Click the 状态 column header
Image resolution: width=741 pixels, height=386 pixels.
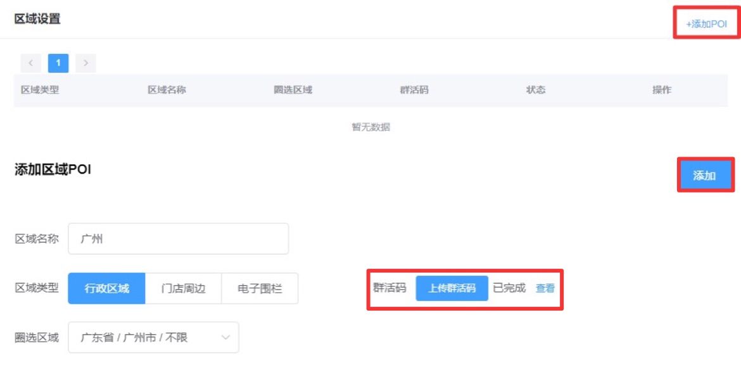pos(535,90)
